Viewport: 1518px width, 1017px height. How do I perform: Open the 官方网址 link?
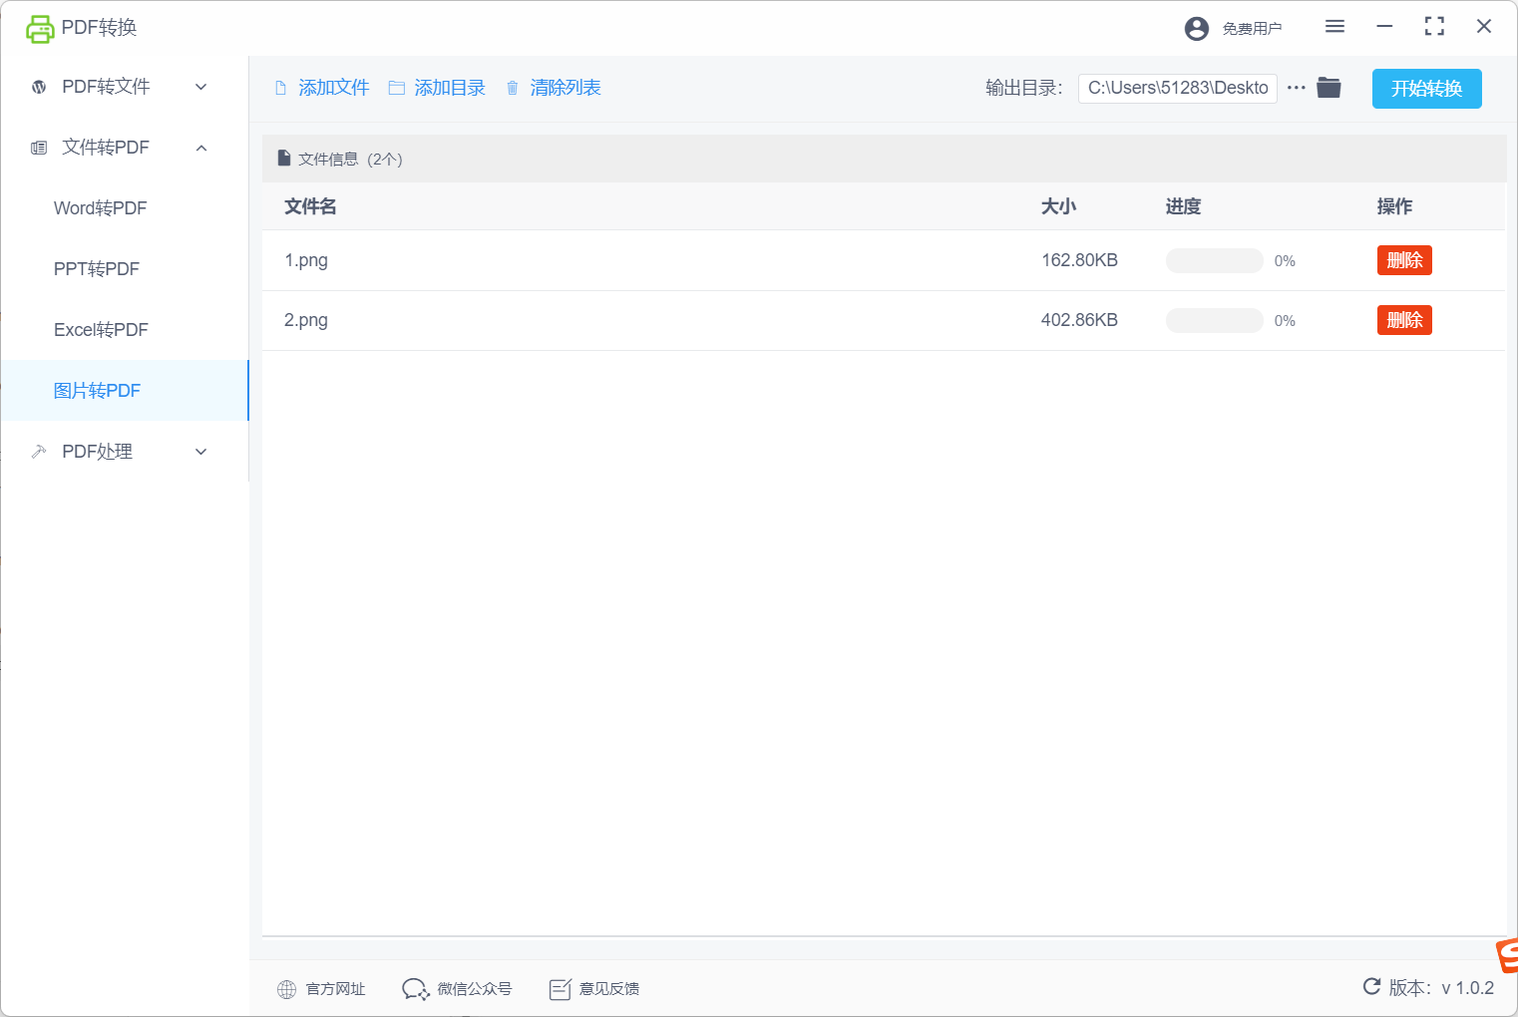click(335, 989)
